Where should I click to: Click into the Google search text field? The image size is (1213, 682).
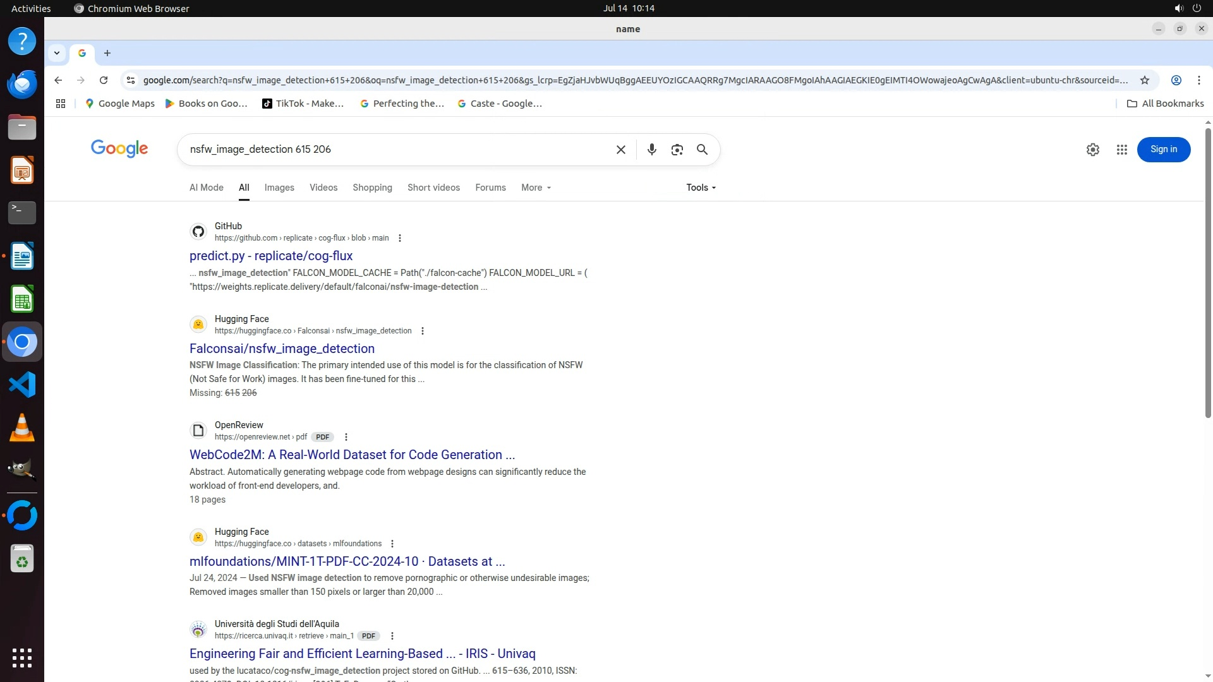[x=398, y=150]
